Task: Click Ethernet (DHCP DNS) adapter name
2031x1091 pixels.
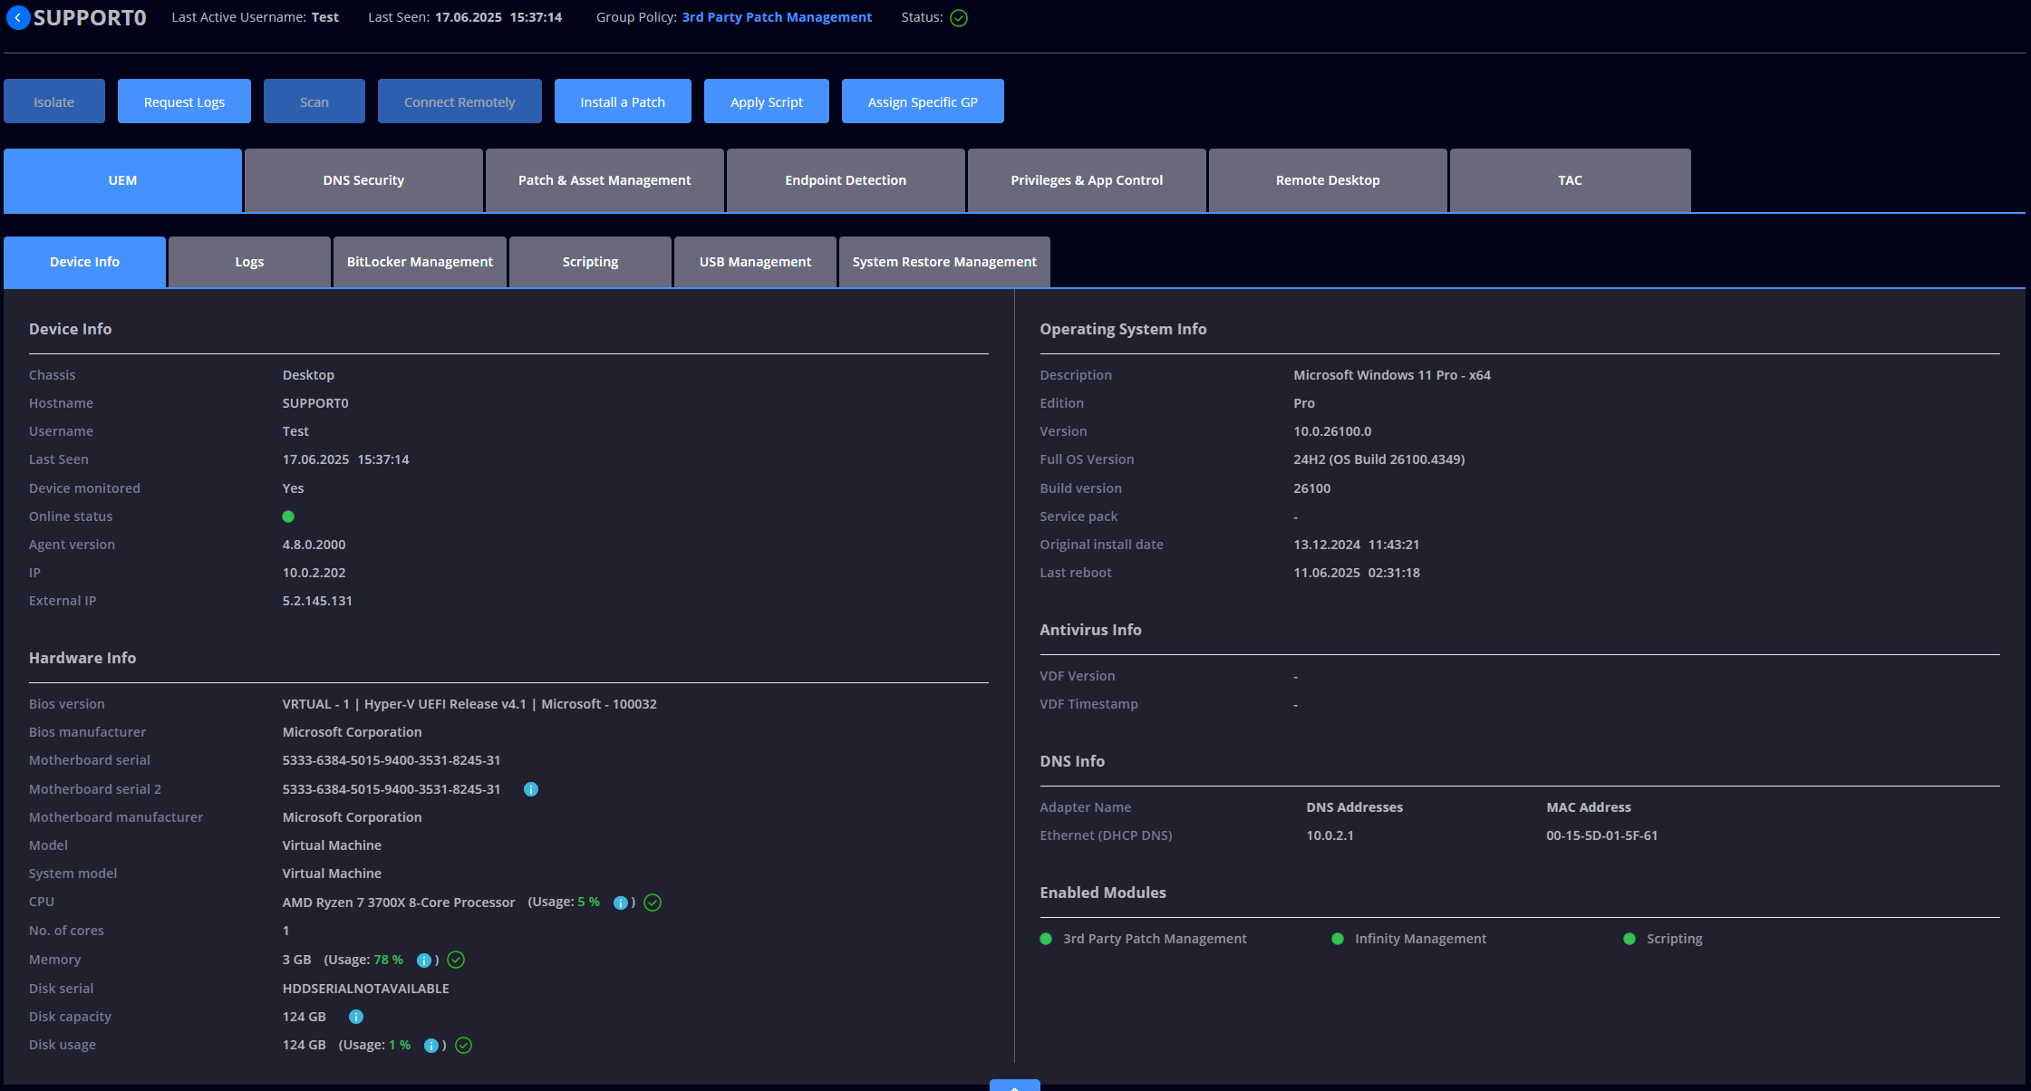Action: tap(1106, 835)
